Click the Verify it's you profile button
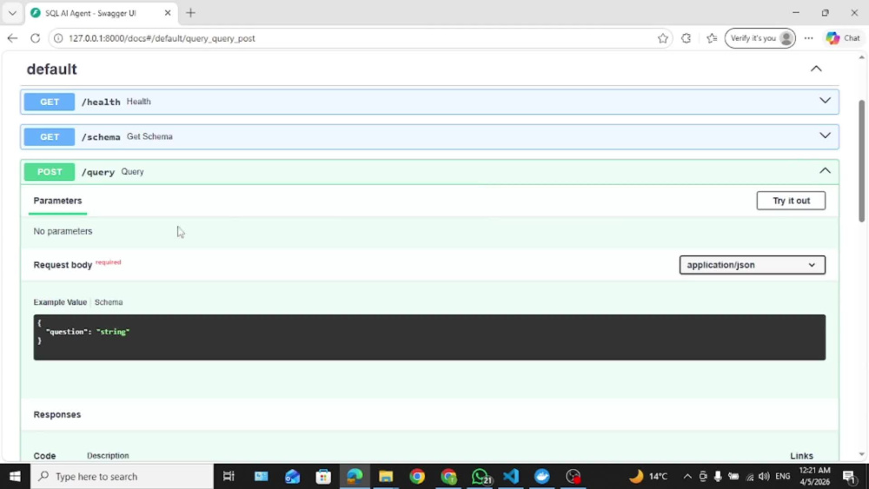Image resolution: width=869 pixels, height=489 pixels. [760, 38]
